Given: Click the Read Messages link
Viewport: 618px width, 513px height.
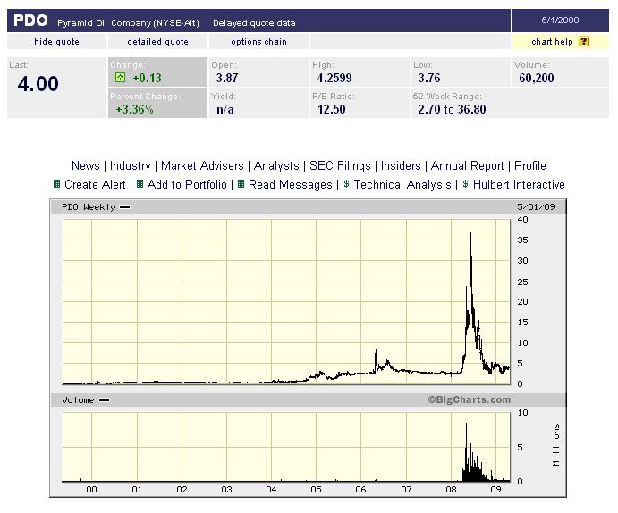Looking at the screenshot, I should (291, 184).
